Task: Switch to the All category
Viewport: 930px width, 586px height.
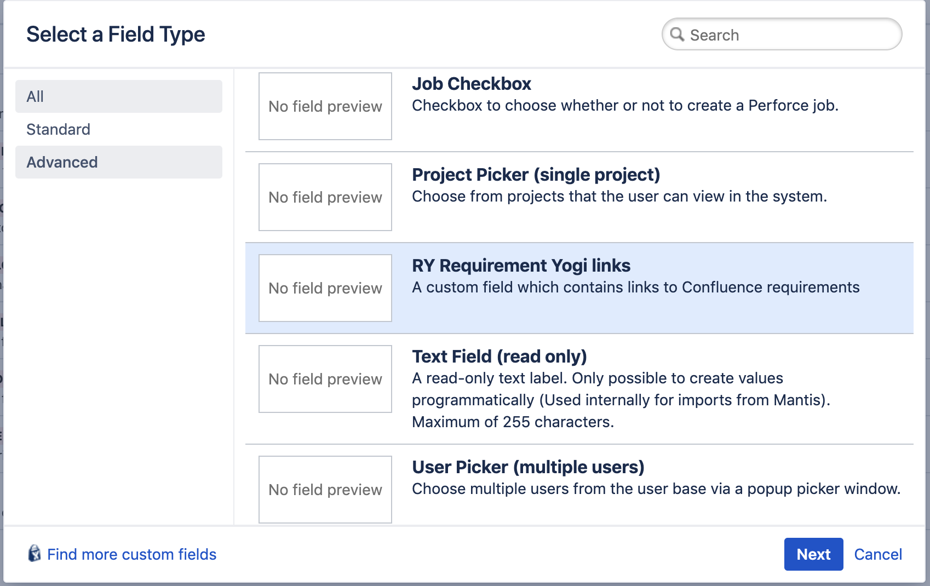Action: pyautogui.click(x=118, y=96)
